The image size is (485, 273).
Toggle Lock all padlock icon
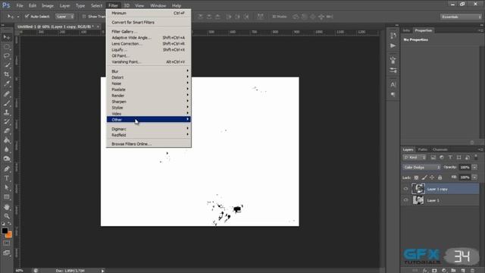(x=440, y=177)
